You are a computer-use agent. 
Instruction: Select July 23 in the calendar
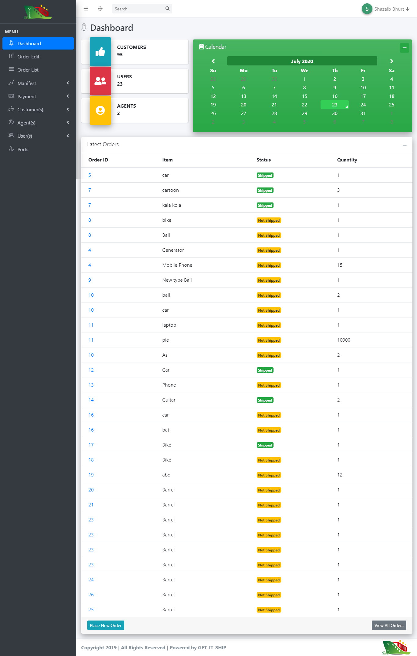click(x=335, y=105)
